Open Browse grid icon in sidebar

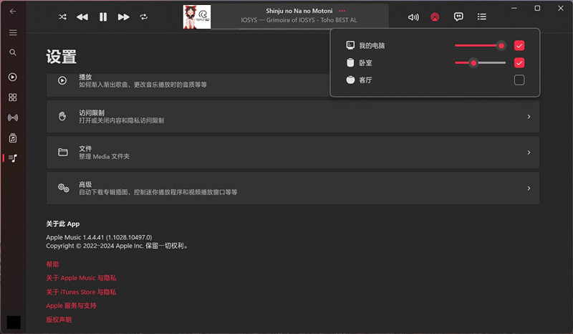click(x=13, y=97)
